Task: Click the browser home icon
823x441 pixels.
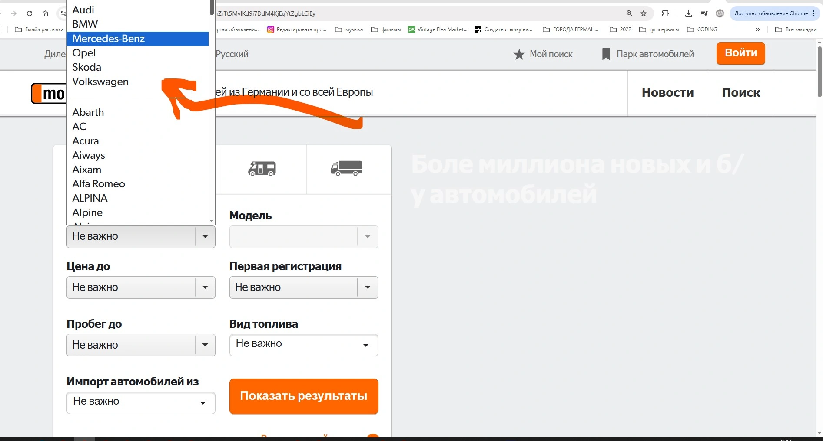Action: click(45, 13)
